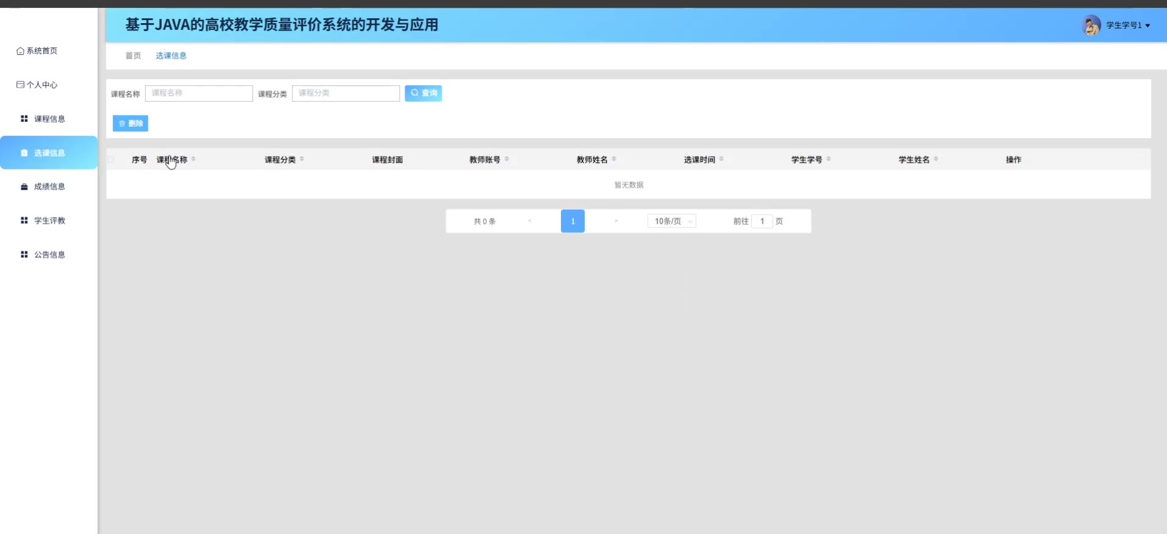Open 选课信息 in the sidebar menu
1167x534 pixels.
49,153
